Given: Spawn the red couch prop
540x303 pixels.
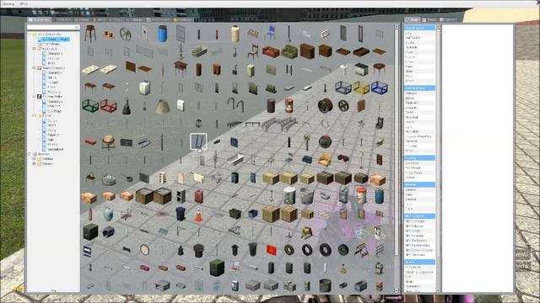Looking at the screenshot, I should click(x=271, y=51).
